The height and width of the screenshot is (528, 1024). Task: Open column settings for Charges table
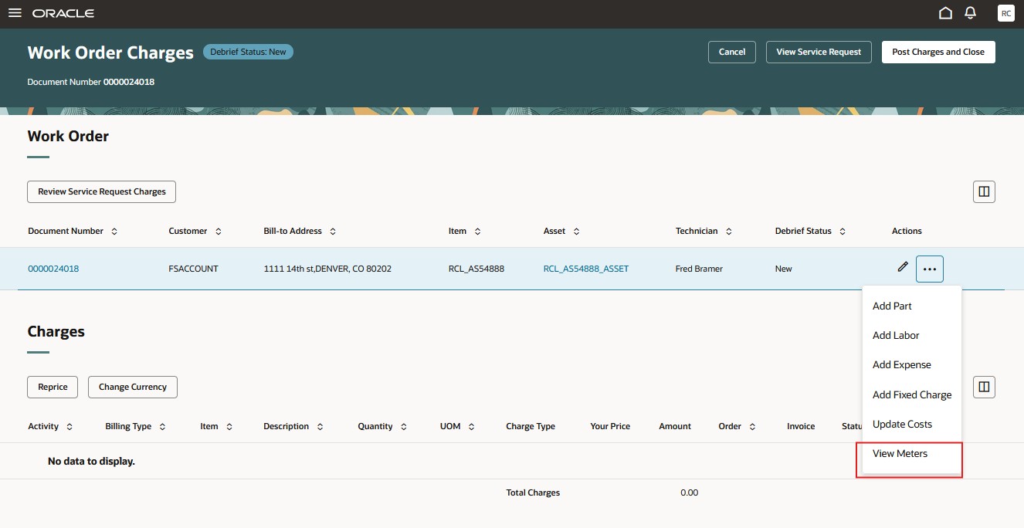[984, 387]
